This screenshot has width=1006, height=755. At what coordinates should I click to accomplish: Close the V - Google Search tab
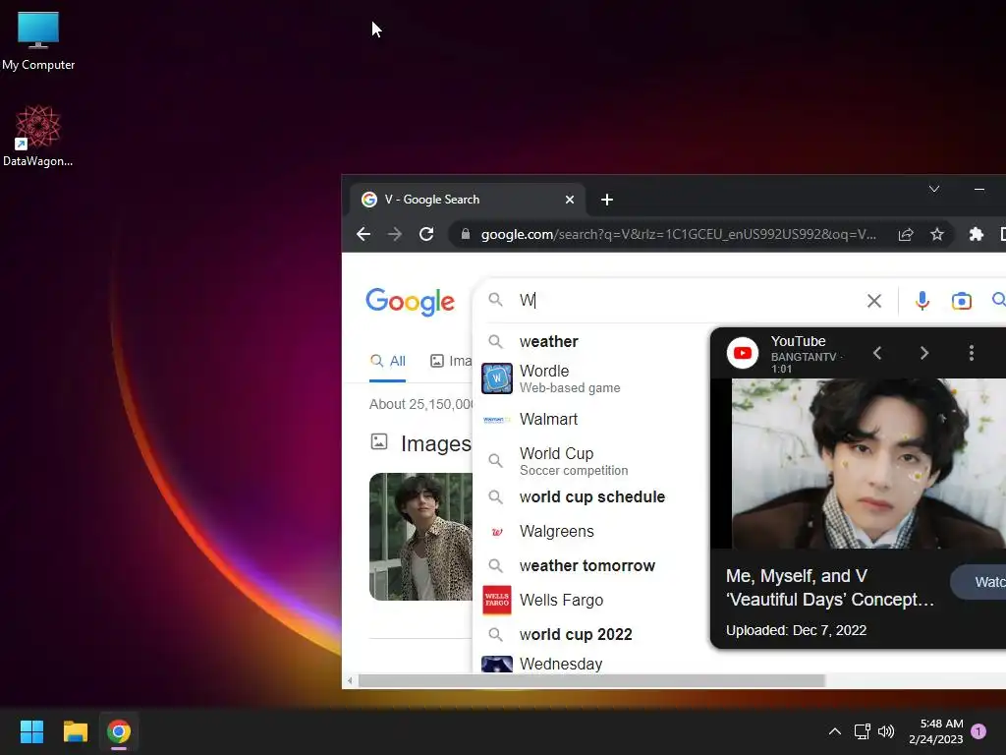click(x=569, y=200)
